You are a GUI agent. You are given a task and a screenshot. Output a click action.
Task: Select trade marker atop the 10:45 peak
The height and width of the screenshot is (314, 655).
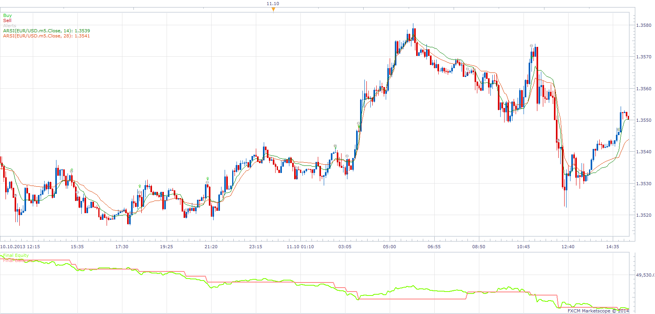coord(531,46)
